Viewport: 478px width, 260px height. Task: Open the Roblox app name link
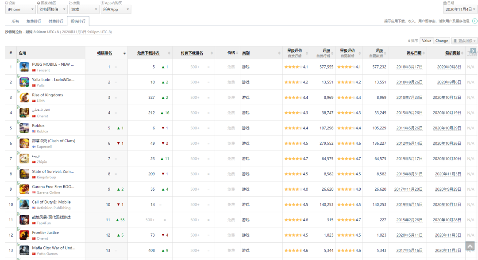(x=39, y=126)
